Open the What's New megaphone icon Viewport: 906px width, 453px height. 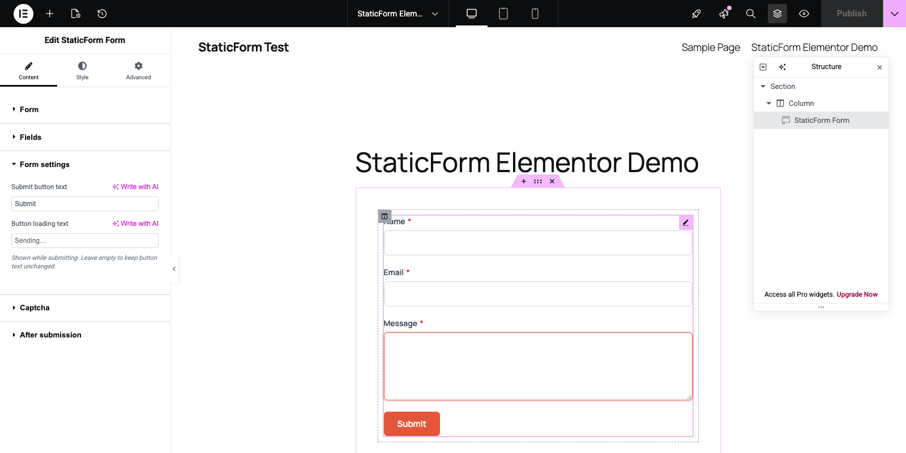pyautogui.click(x=724, y=14)
